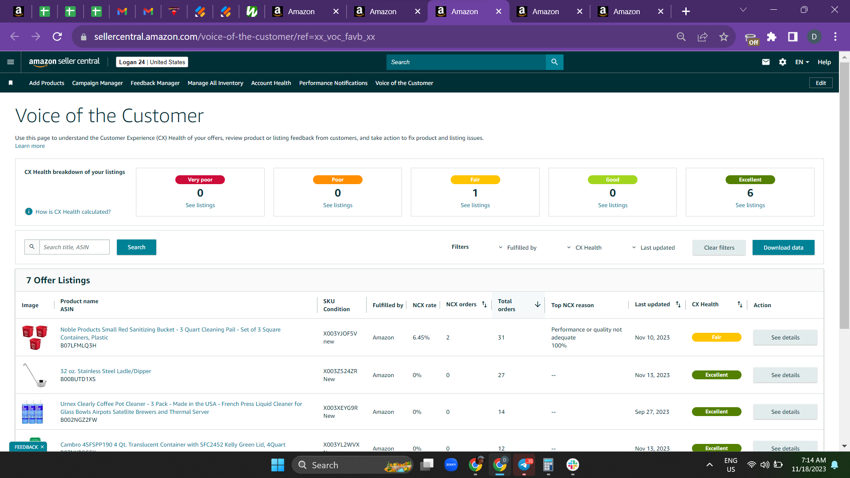Click See listings under Very poor
Viewport: 850px width, 478px height.
(200, 205)
